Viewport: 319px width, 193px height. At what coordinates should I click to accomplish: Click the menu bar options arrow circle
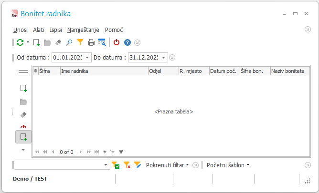[308, 30]
